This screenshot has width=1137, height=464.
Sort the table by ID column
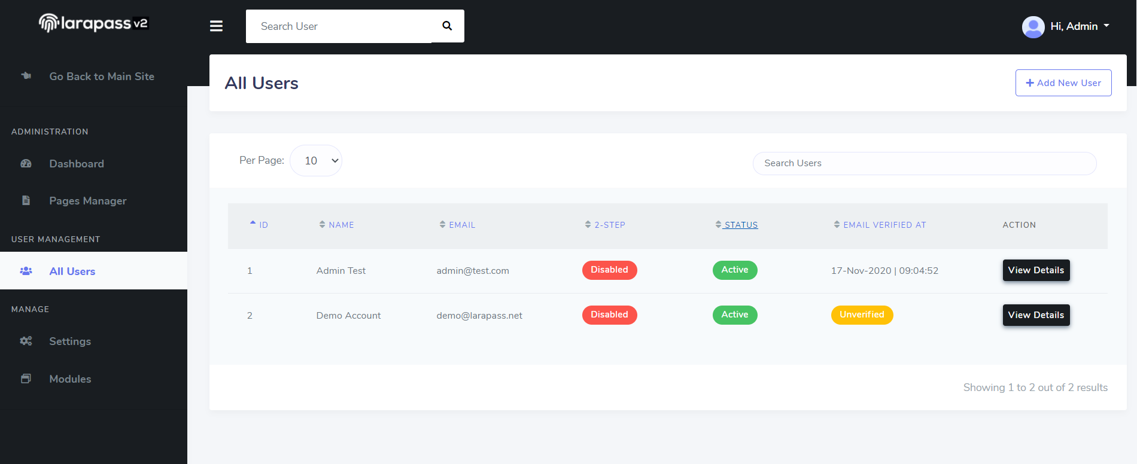click(259, 225)
